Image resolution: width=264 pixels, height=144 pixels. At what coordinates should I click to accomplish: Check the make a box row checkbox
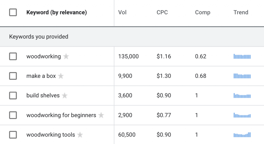13,76
